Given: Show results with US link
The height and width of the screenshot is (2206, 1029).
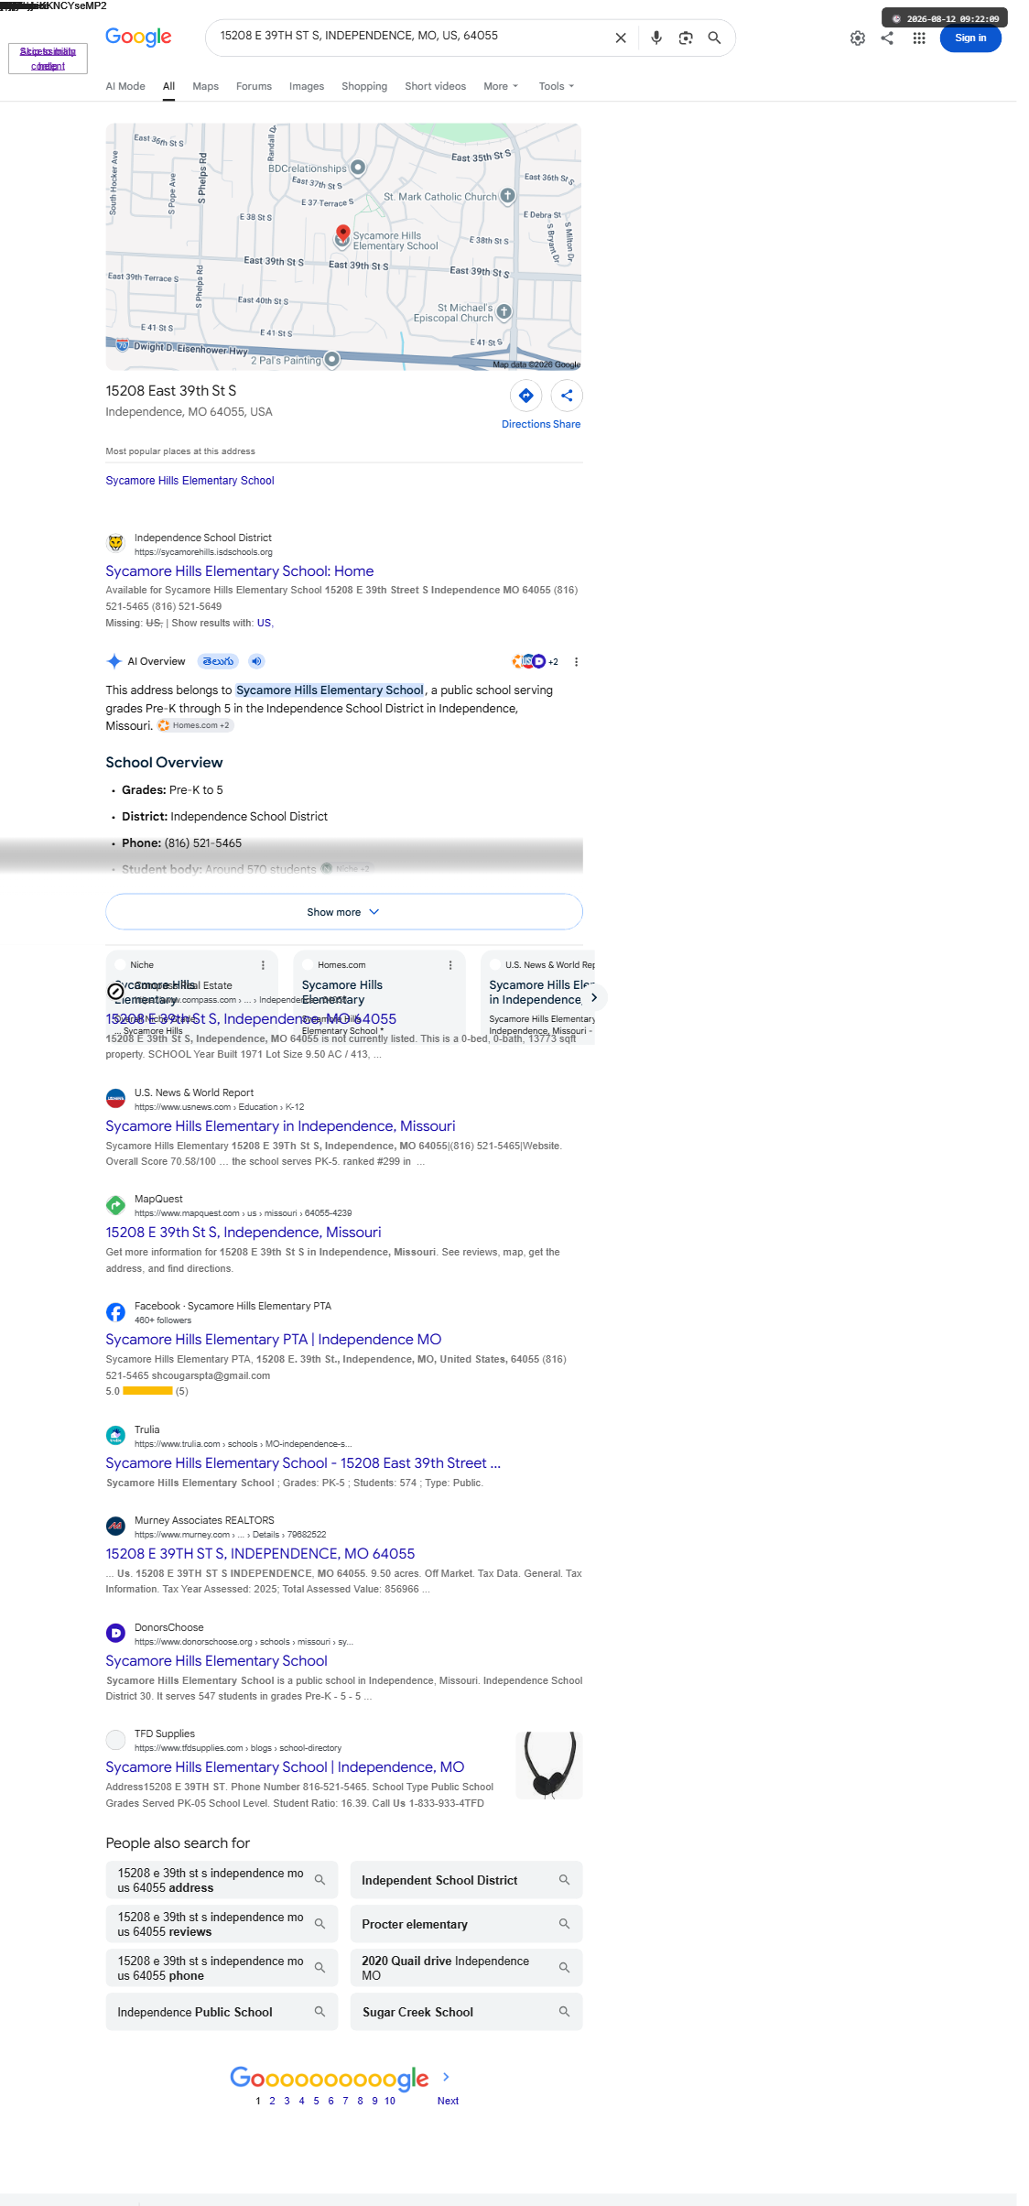Looking at the screenshot, I should (264, 623).
